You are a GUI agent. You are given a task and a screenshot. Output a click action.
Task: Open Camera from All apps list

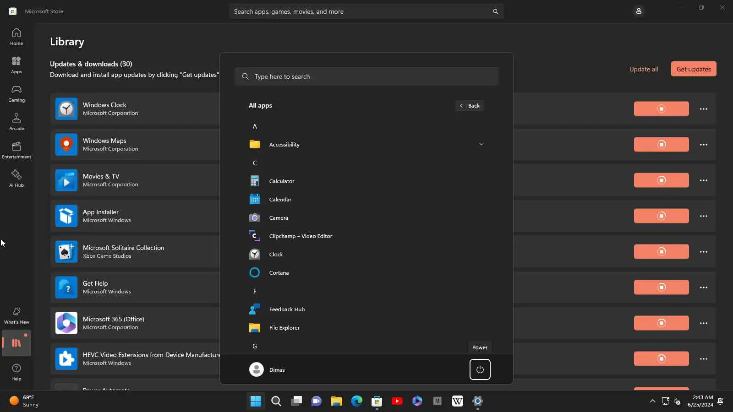366,218
